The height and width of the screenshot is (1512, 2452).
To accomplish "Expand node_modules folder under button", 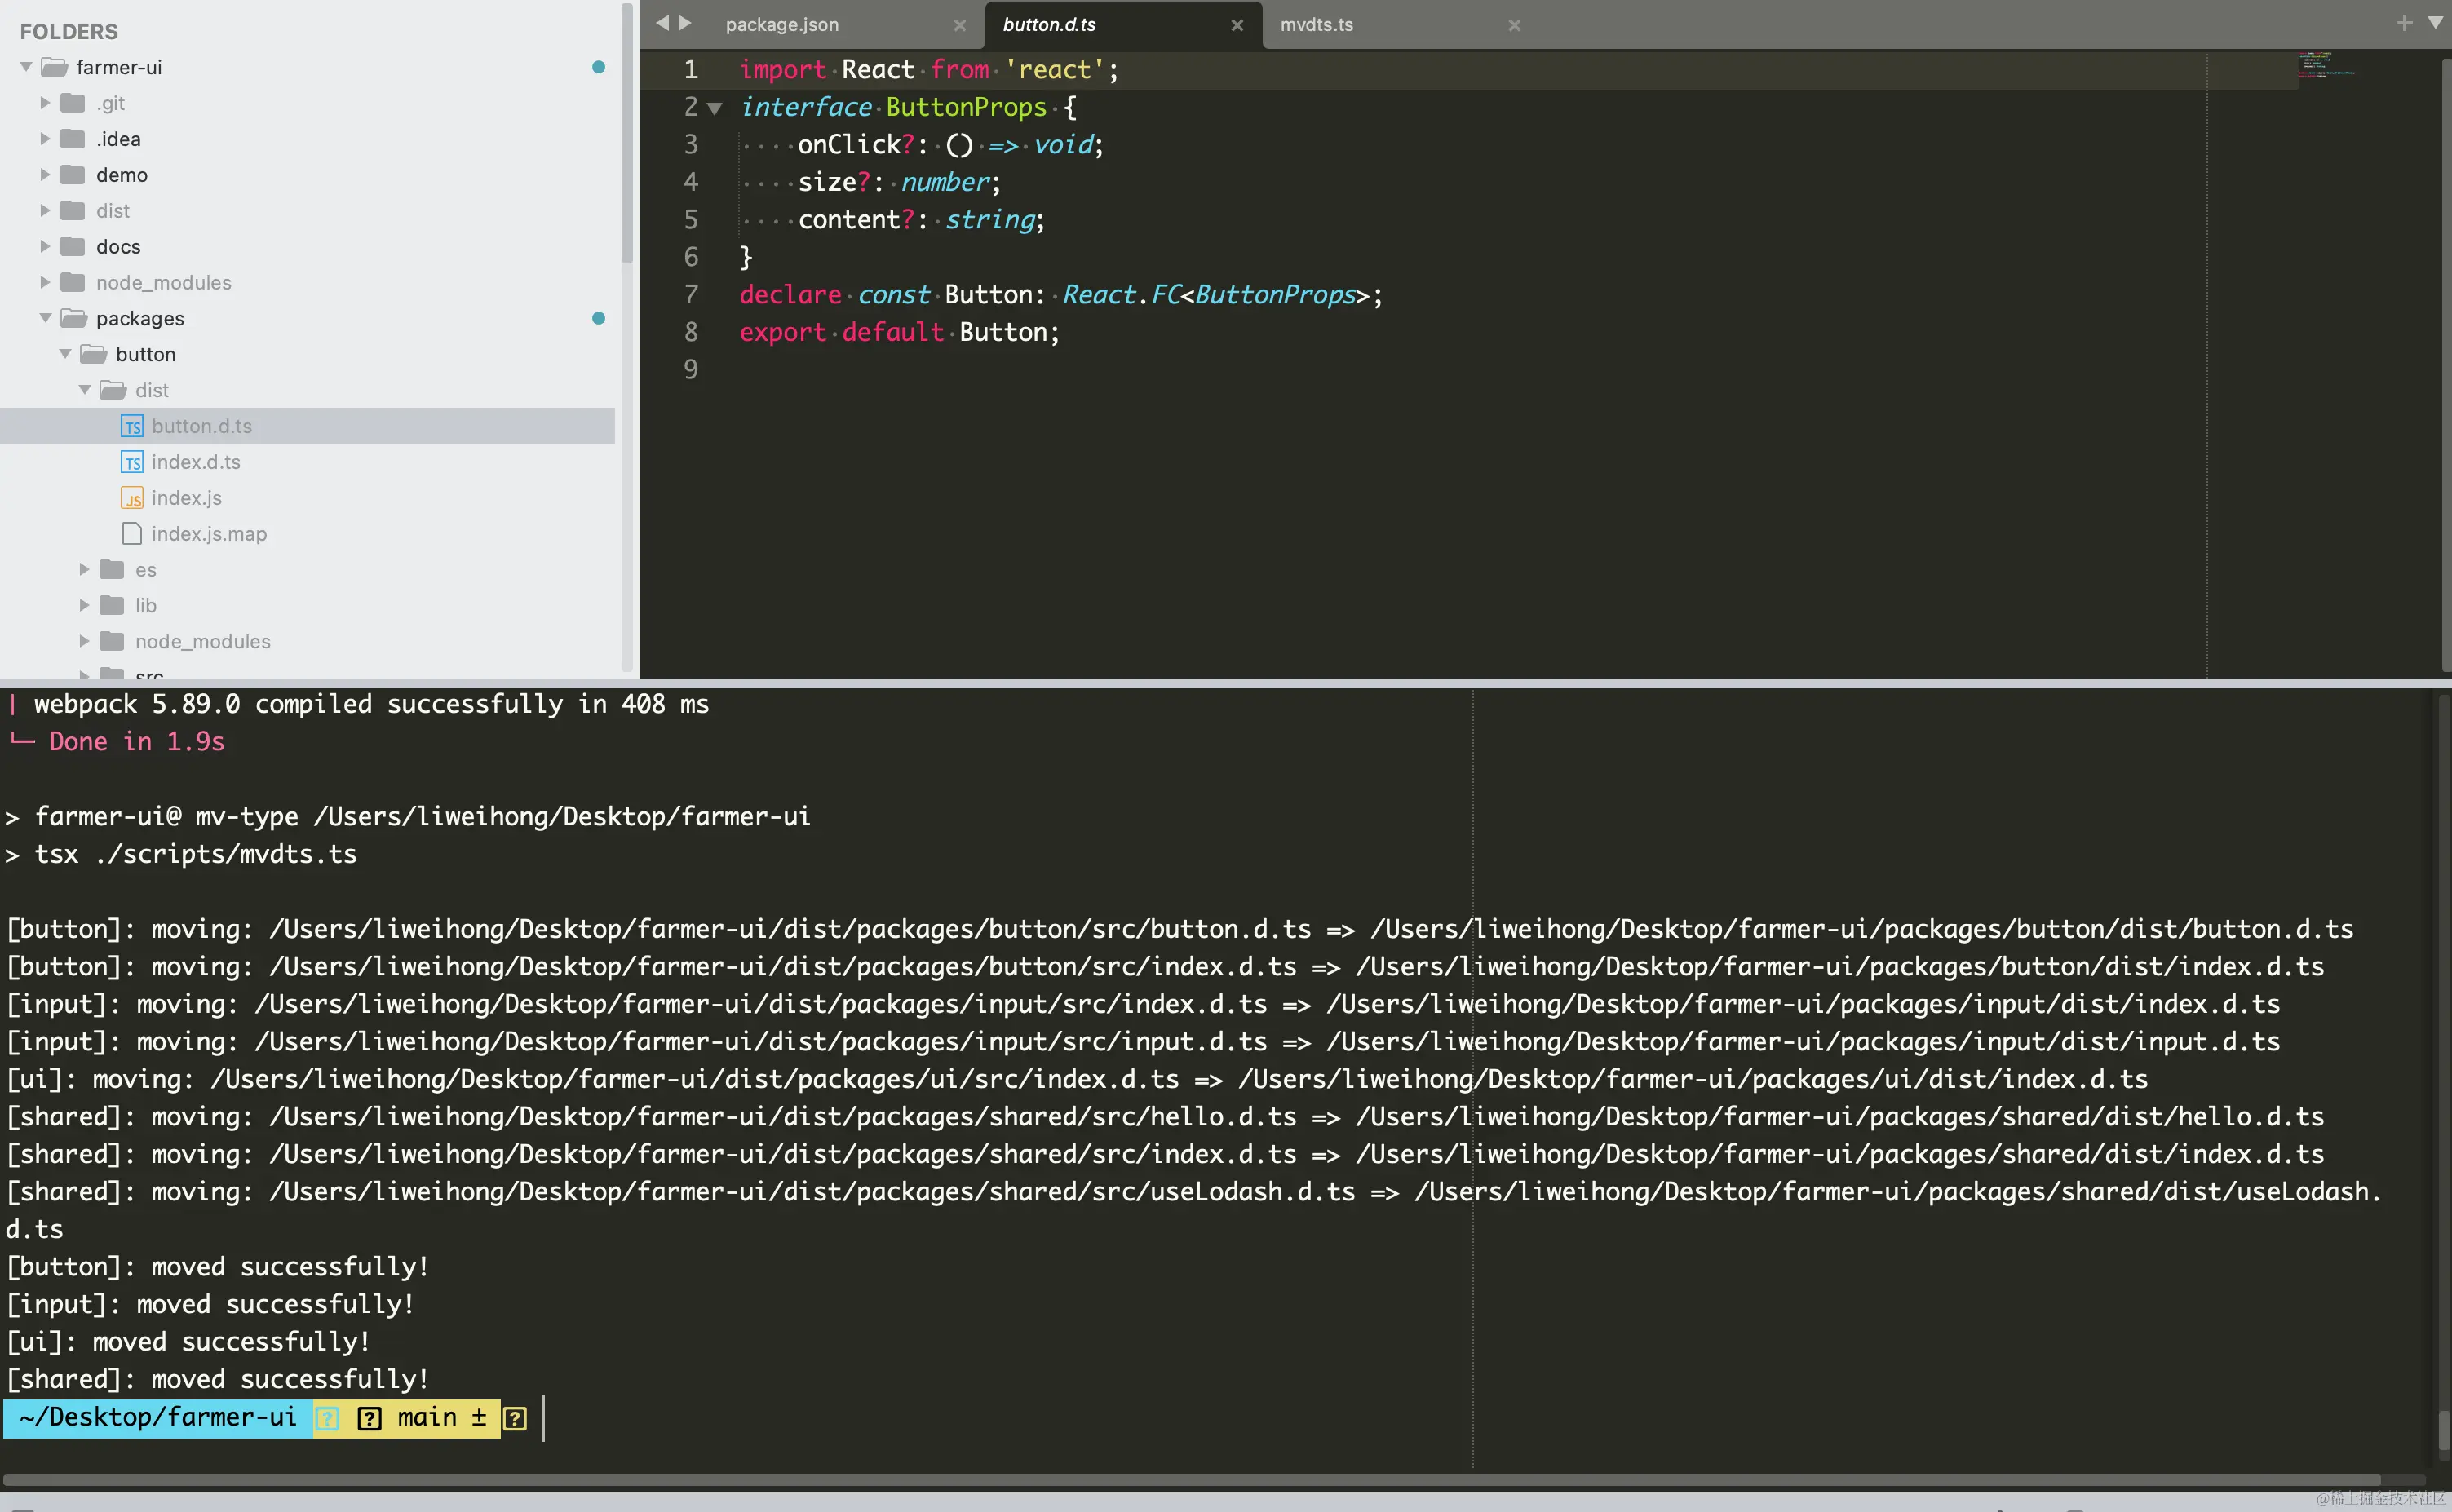I will tap(85, 642).
